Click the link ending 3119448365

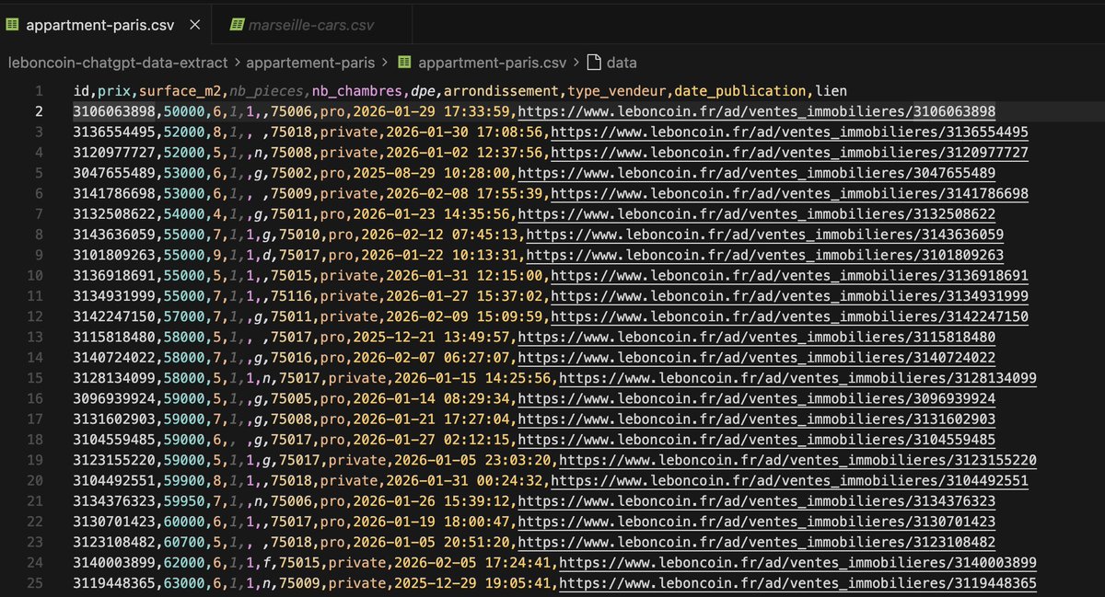click(798, 583)
